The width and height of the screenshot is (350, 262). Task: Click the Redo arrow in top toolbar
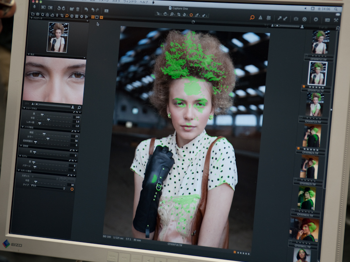[x=97, y=10]
